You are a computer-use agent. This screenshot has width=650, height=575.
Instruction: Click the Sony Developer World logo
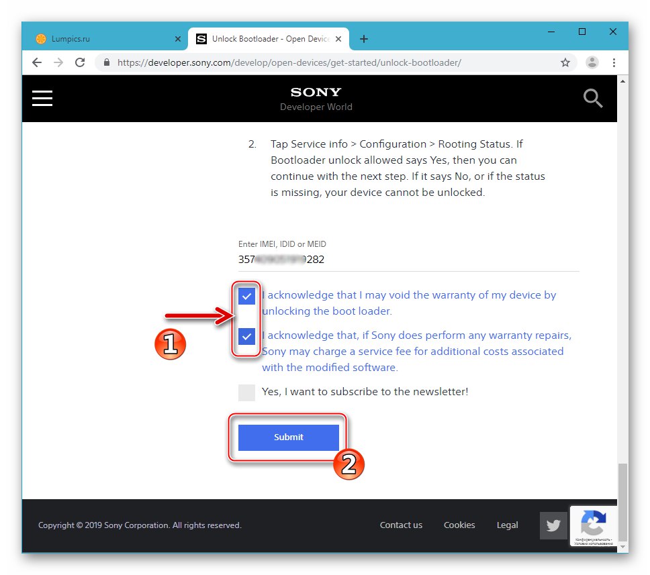(316, 99)
